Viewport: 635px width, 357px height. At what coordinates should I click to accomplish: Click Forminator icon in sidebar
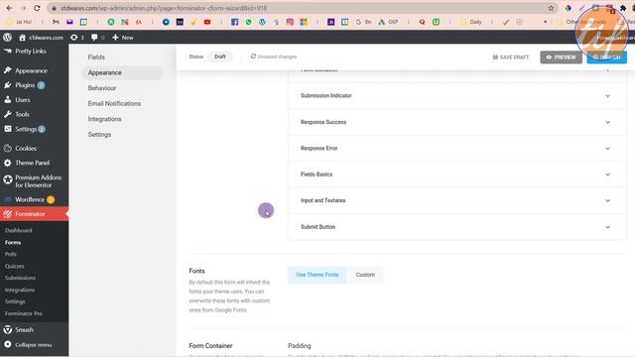(8, 214)
